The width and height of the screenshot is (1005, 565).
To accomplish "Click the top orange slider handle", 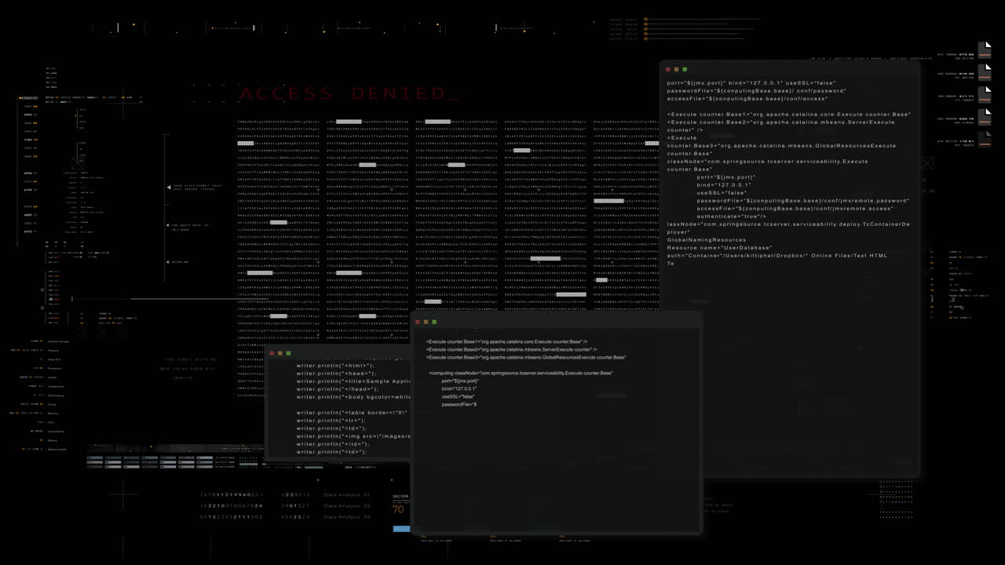I will (645, 20).
